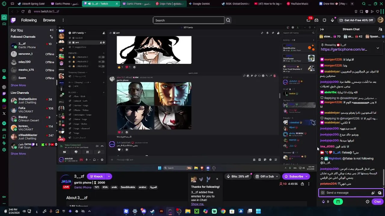Open the stream more options three dots
Image resolution: width=385 pixels, height=216 pixels.
pos(309,184)
